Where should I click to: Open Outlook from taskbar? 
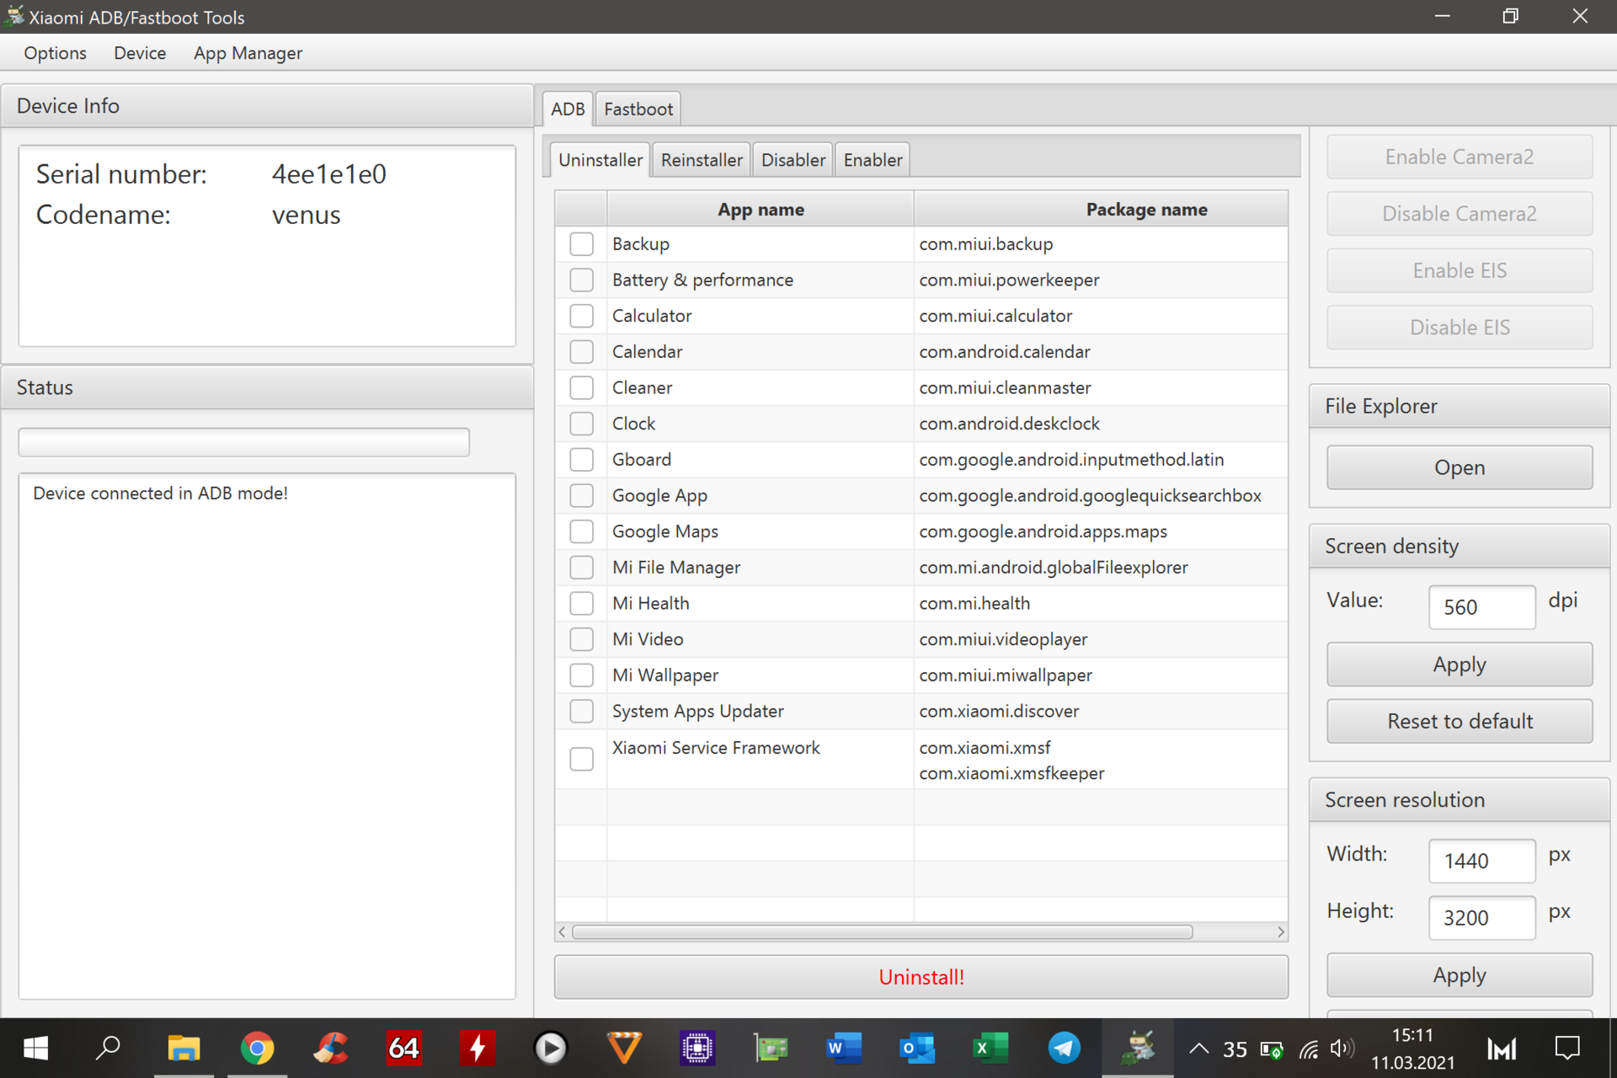click(917, 1049)
